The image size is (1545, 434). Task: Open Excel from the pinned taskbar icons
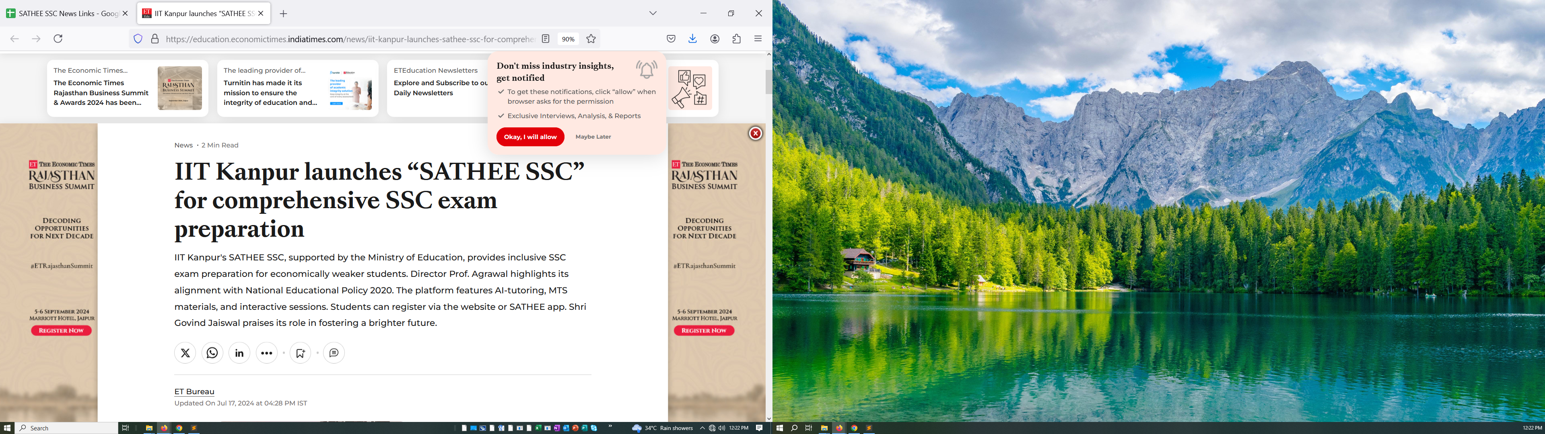pyautogui.click(x=538, y=428)
